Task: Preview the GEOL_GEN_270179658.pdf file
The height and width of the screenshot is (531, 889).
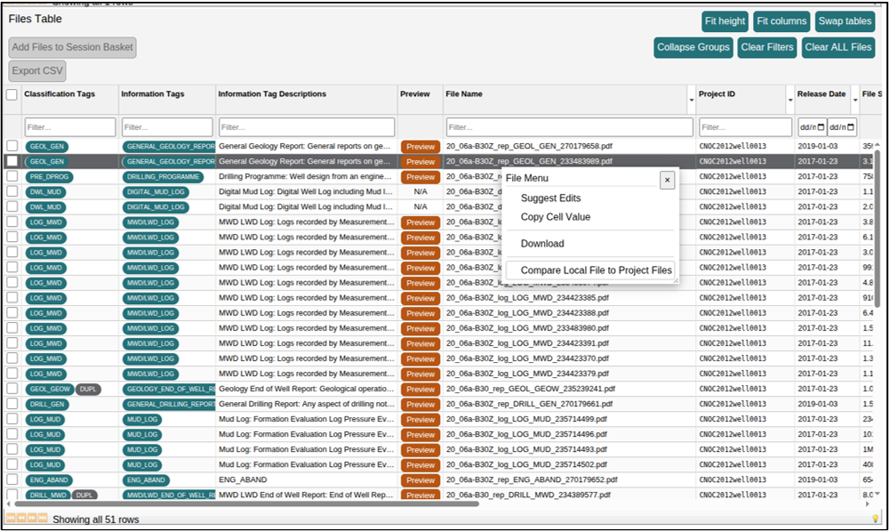Action: [420, 147]
